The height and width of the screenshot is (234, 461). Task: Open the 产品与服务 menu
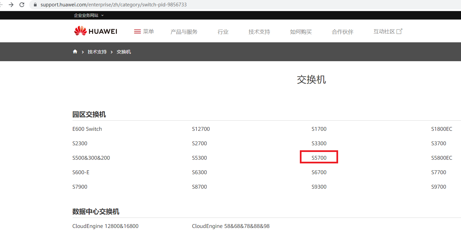184,32
